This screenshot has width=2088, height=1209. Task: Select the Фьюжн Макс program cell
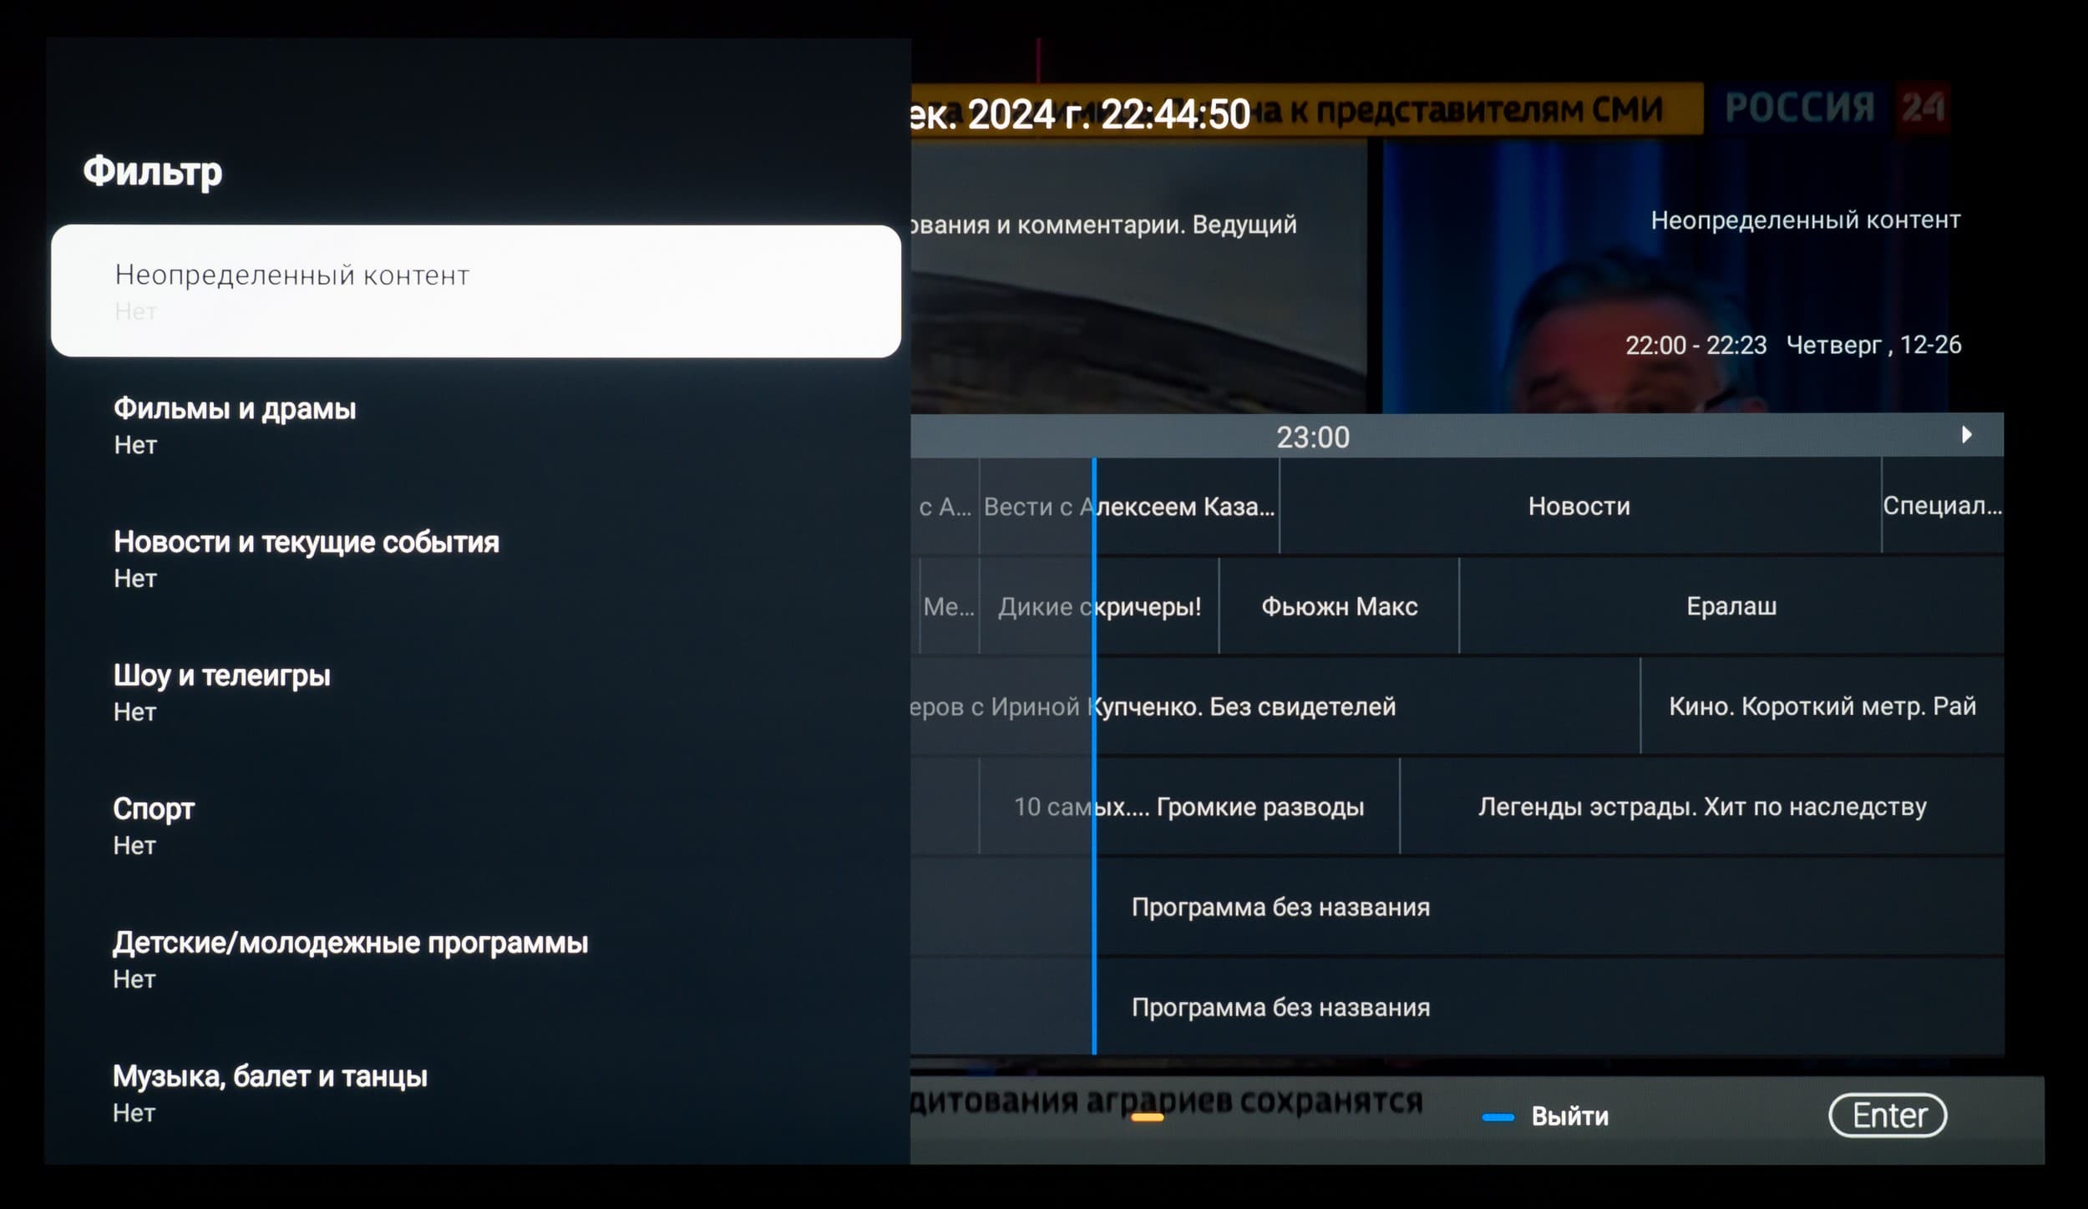point(1339,606)
